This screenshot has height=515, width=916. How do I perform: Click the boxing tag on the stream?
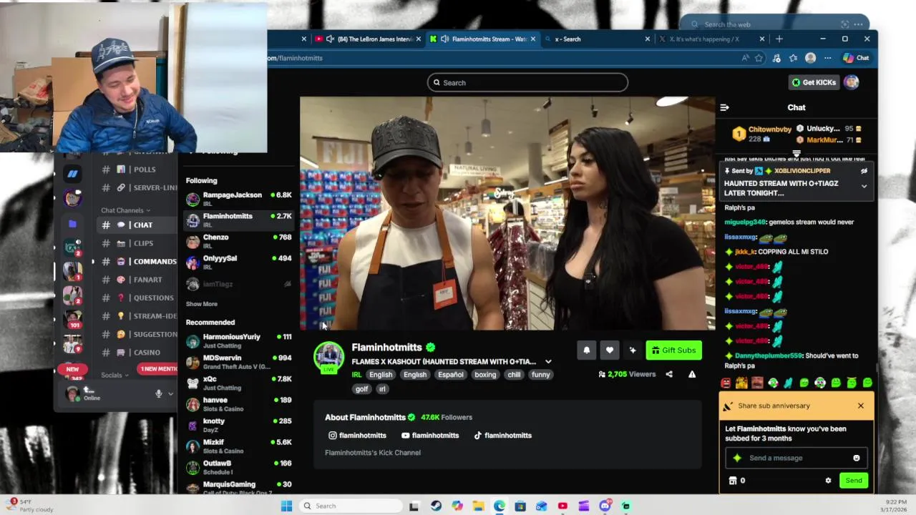(485, 375)
